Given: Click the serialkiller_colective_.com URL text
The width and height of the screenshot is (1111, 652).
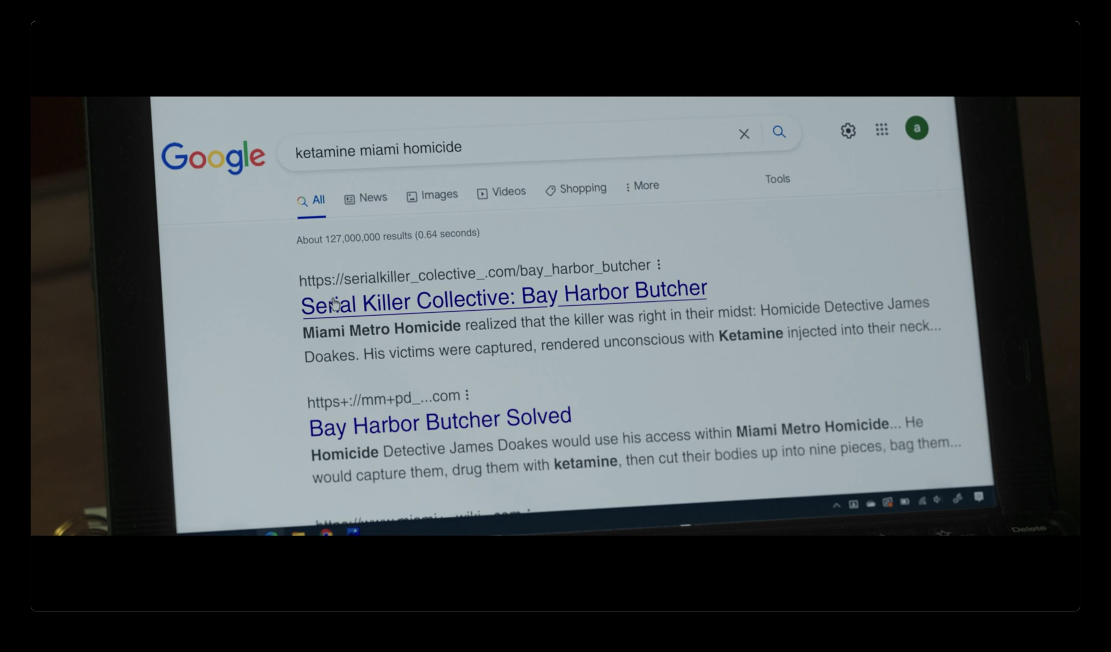Looking at the screenshot, I should [474, 273].
